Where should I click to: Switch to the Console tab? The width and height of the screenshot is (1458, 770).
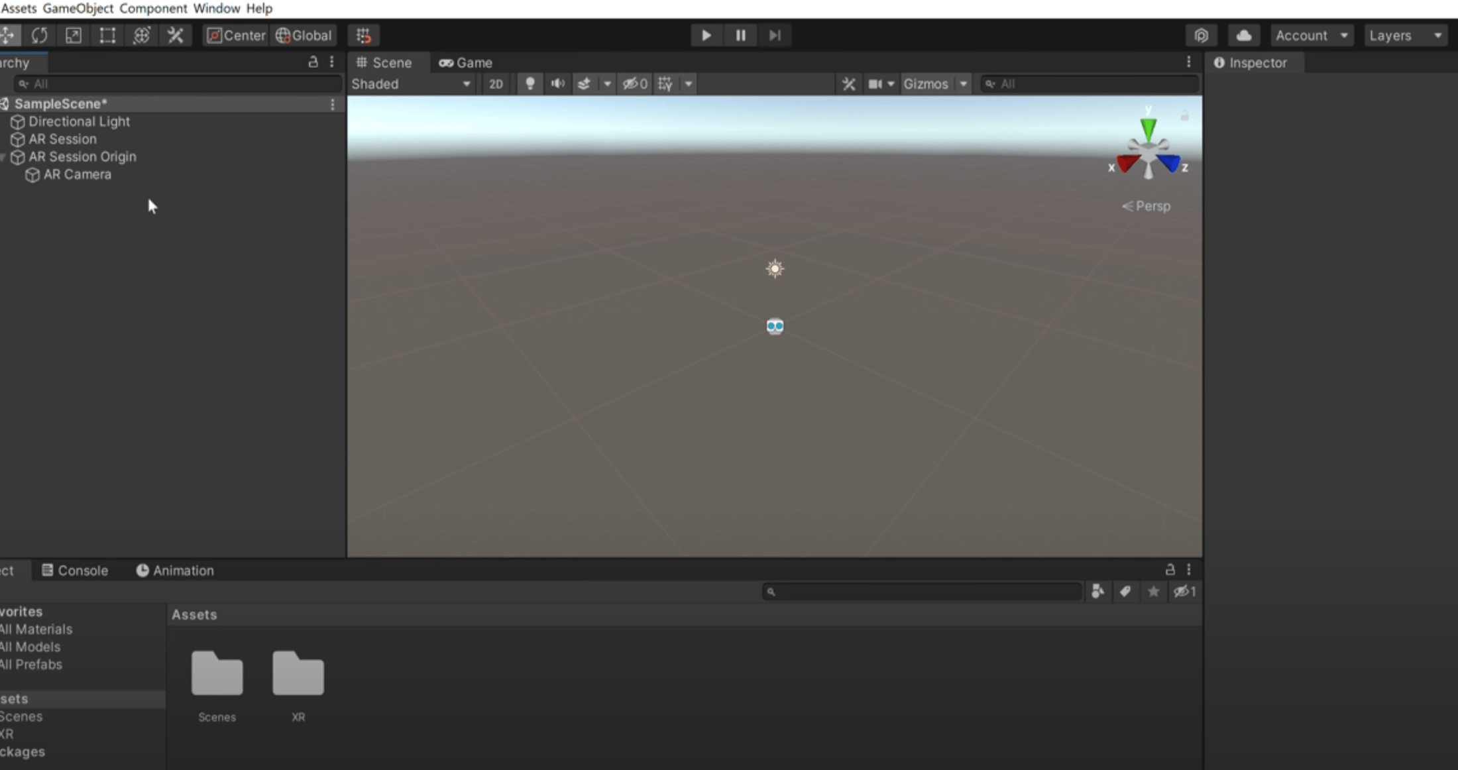[75, 571]
